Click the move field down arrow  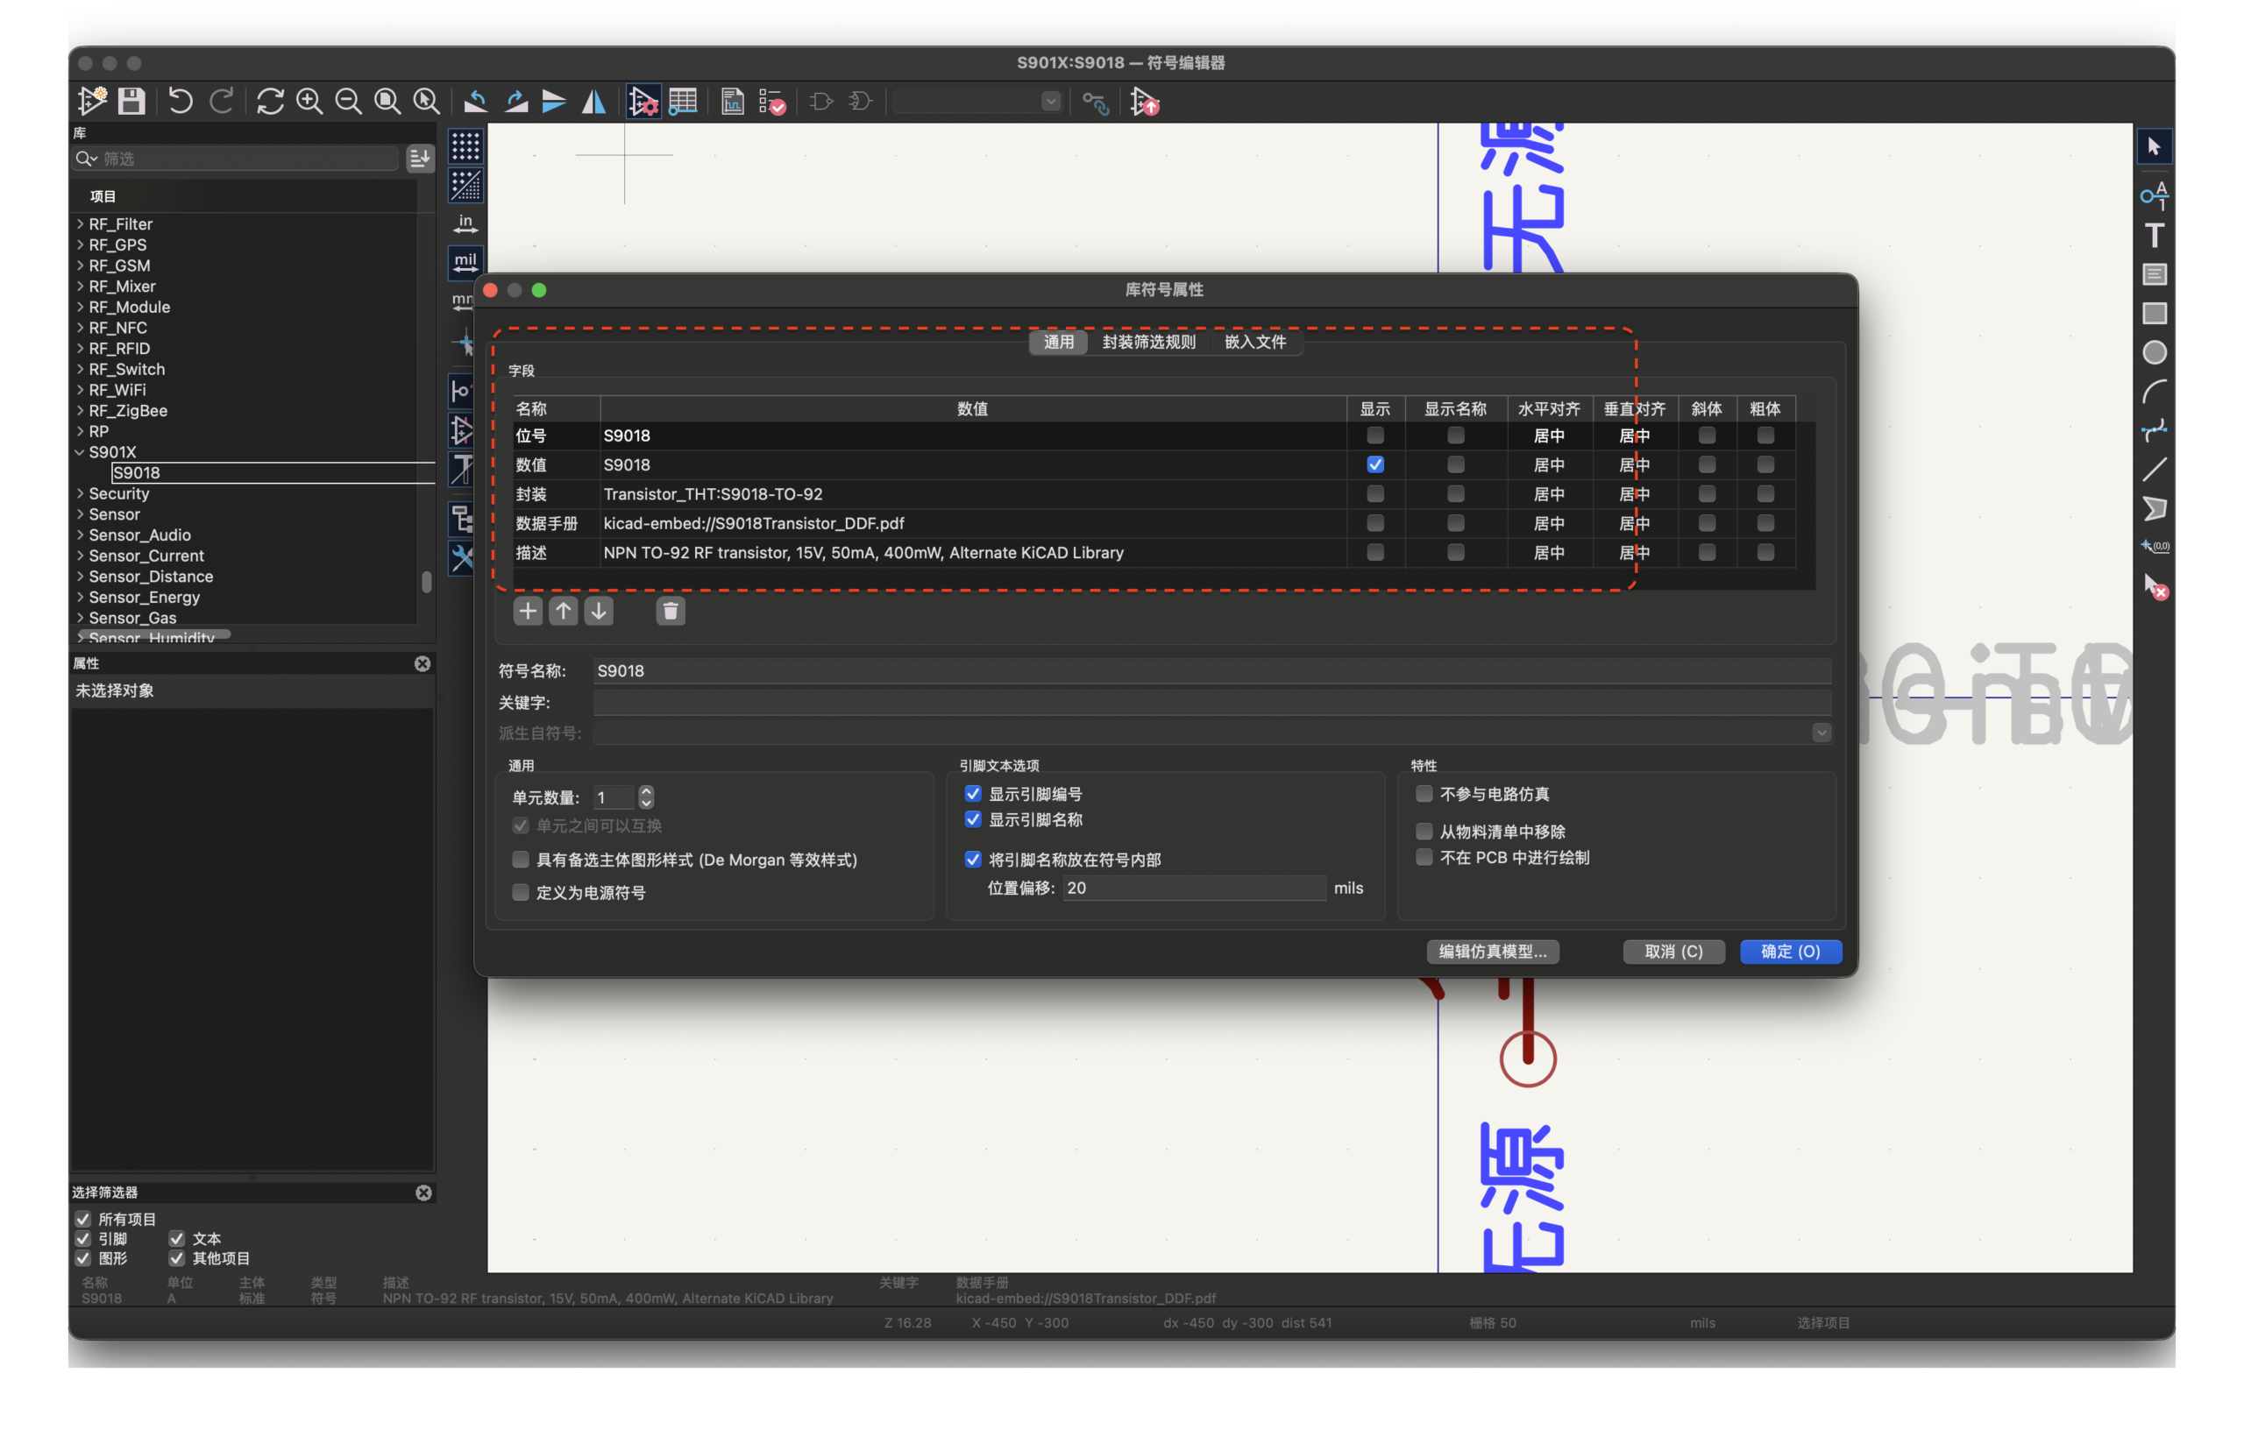(x=599, y=611)
